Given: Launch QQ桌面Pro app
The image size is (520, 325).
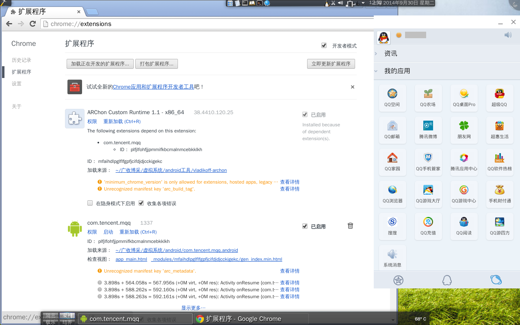Looking at the screenshot, I should tap(464, 98).
